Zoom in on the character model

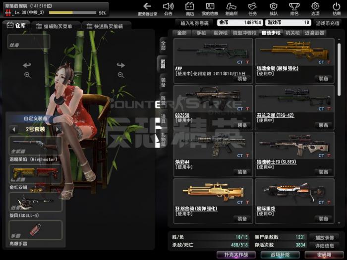click(x=27, y=75)
